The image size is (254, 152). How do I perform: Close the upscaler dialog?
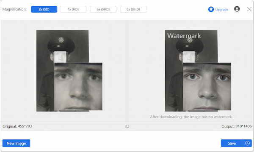(249, 9)
